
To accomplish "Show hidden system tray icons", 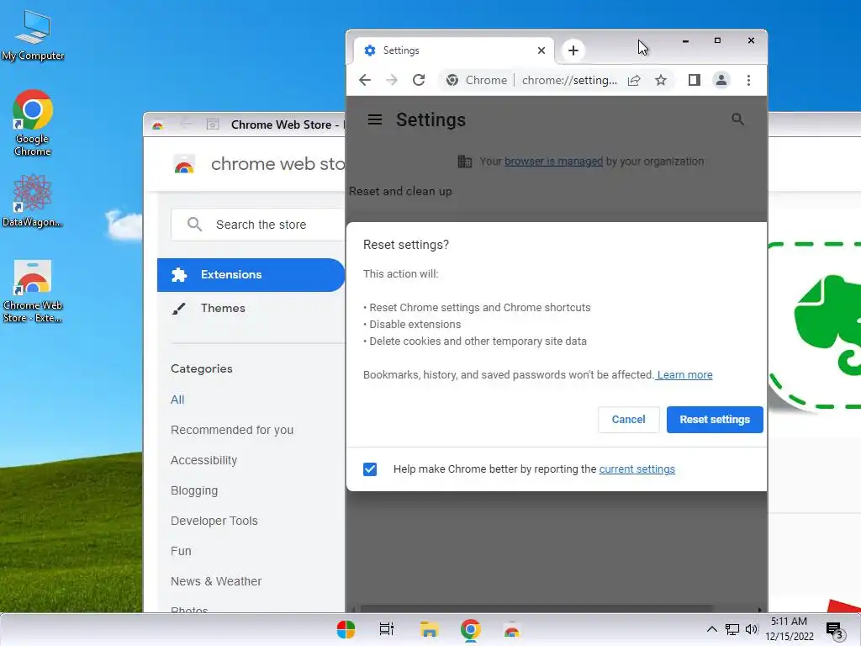I will [x=711, y=629].
